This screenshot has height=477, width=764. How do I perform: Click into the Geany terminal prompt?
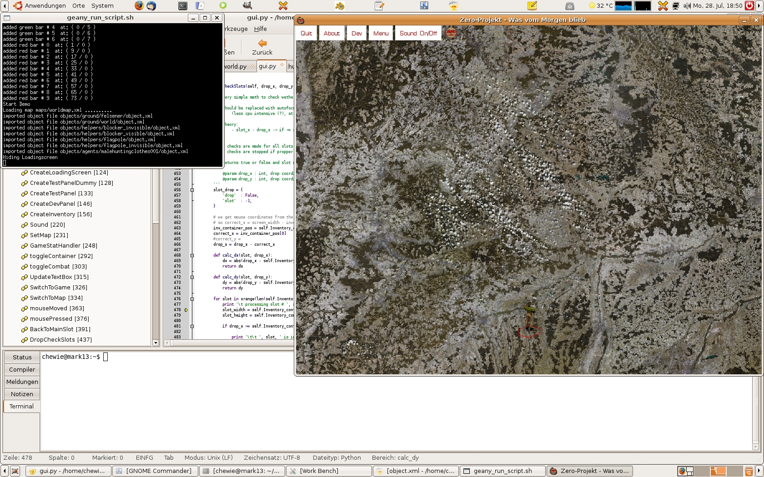(106, 357)
